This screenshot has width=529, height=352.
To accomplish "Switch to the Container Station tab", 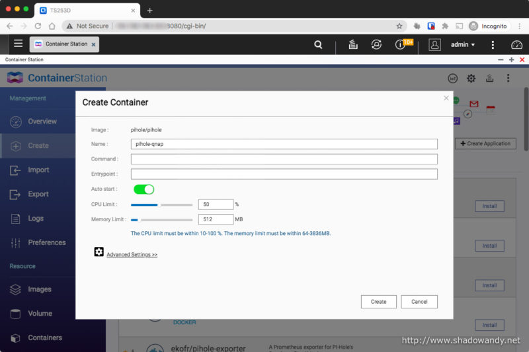I will pyautogui.click(x=64, y=44).
